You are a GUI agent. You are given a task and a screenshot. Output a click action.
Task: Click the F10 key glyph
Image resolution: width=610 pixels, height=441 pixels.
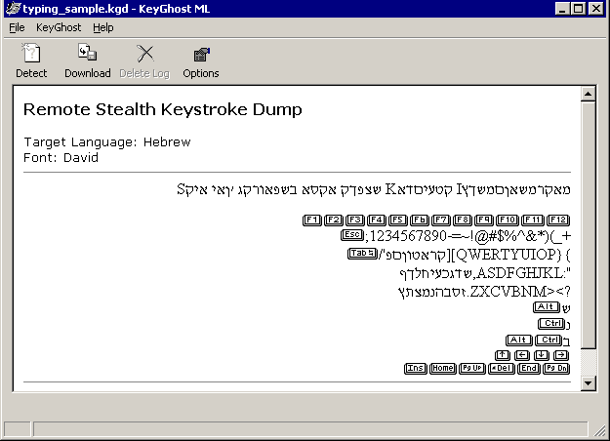coord(508,220)
